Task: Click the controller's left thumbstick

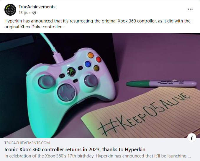Action: pyautogui.click(x=46, y=82)
